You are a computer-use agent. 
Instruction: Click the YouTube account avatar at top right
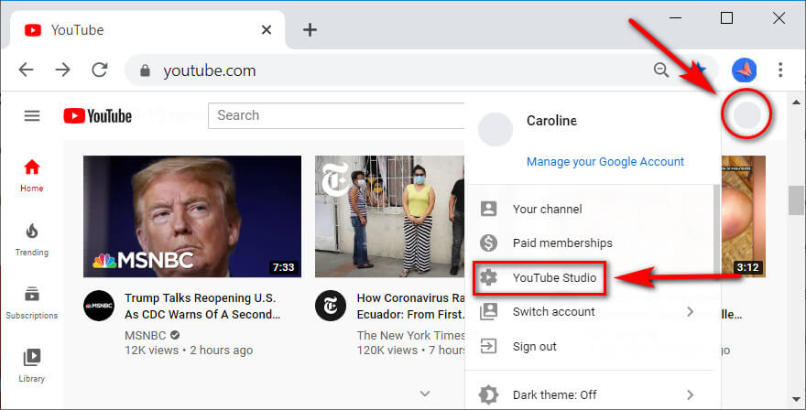pyautogui.click(x=746, y=114)
